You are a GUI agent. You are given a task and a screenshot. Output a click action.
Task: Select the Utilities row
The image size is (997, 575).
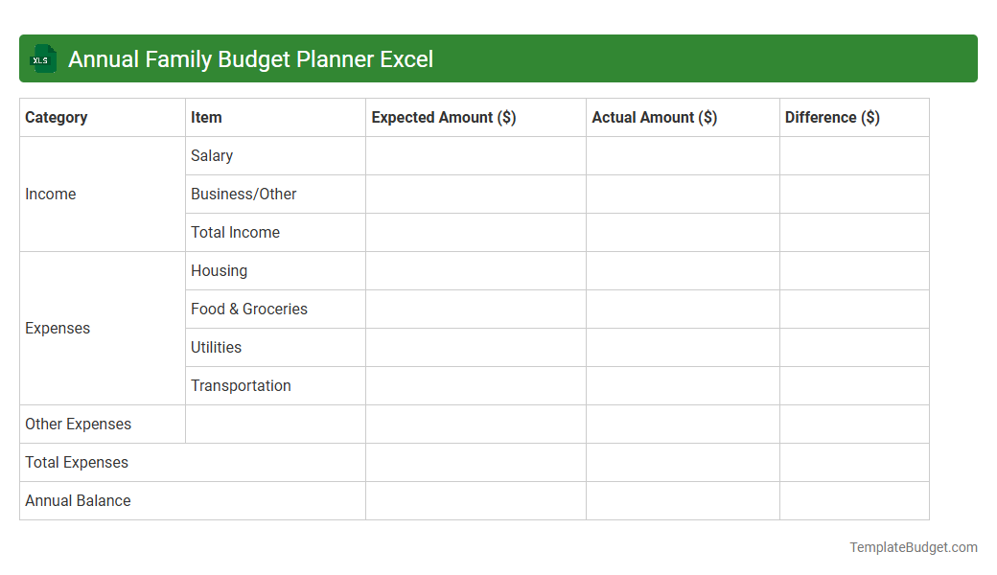point(216,347)
